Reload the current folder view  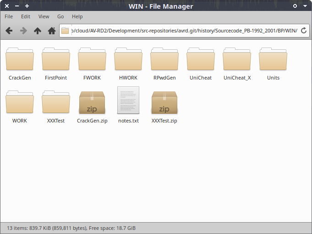click(x=303, y=31)
